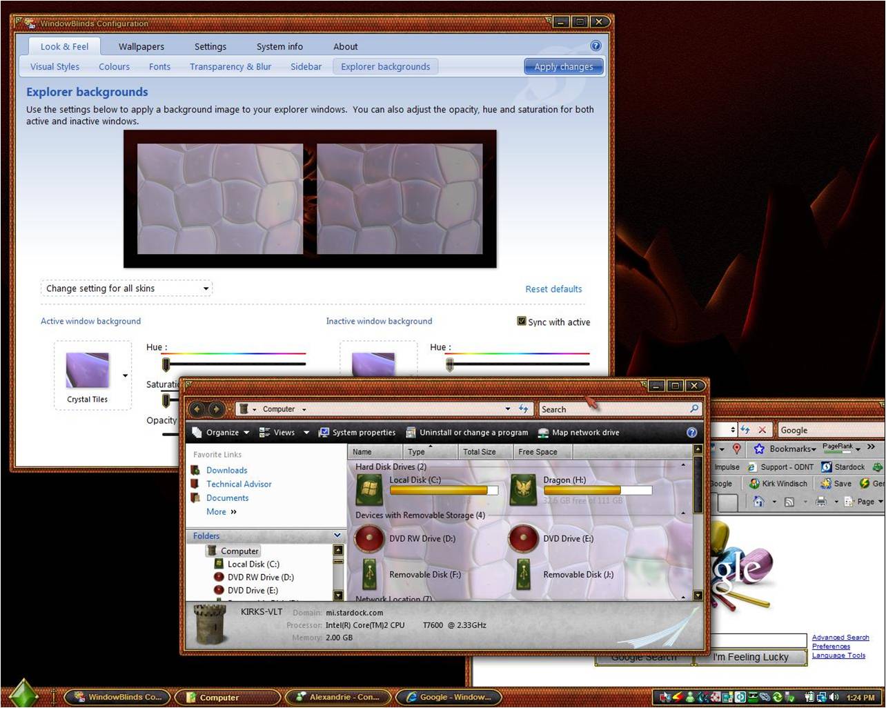Click the browser Bookmarks star icon
The width and height of the screenshot is (886, 708).
pos(759,449)
